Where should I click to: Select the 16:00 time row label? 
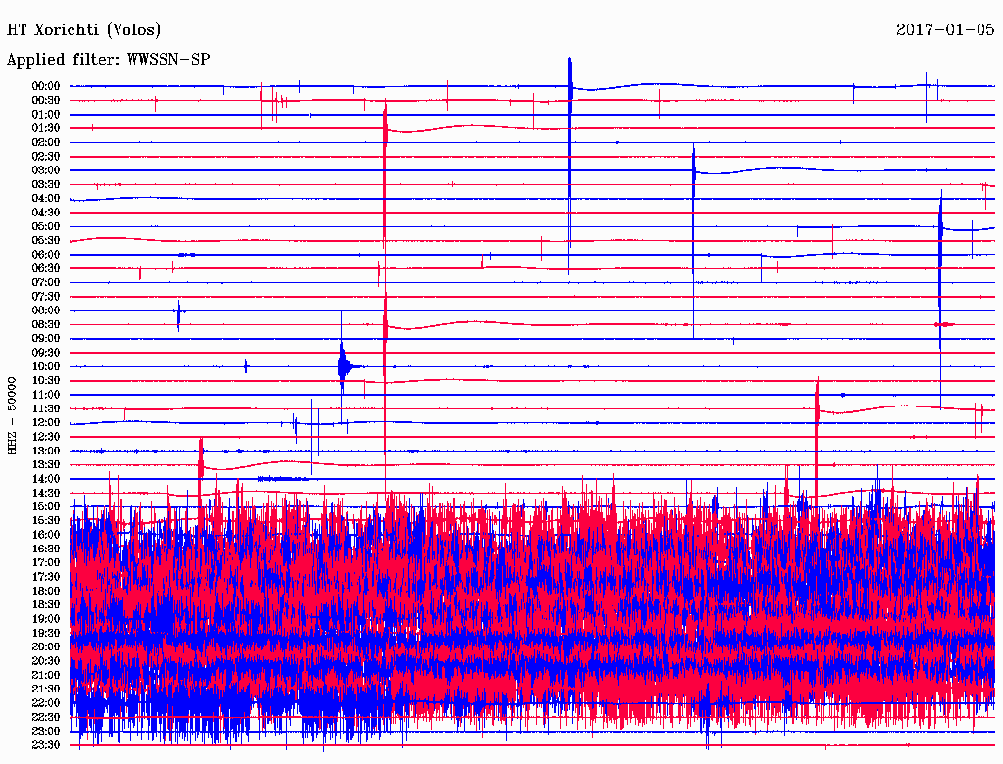pos(46,535)
